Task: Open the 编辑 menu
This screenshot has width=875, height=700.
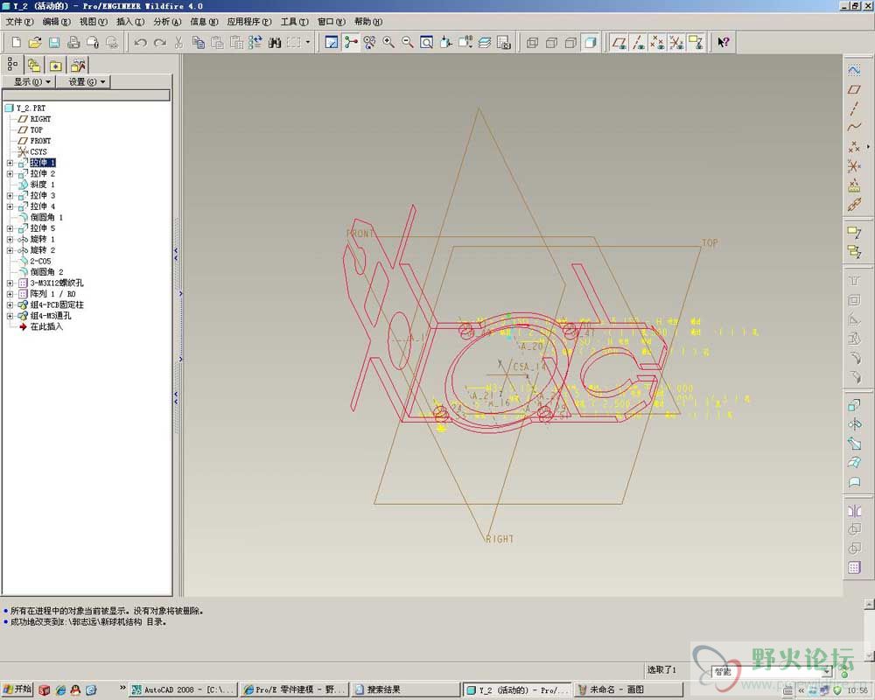Action: 56,22
